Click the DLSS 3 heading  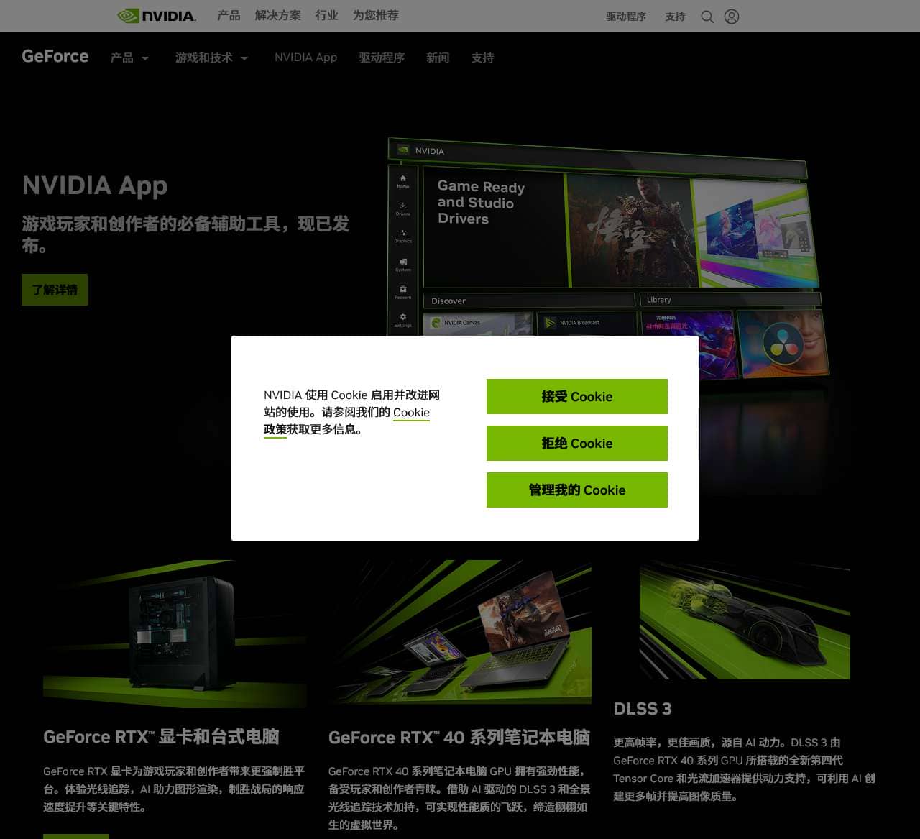coord(643,709)
